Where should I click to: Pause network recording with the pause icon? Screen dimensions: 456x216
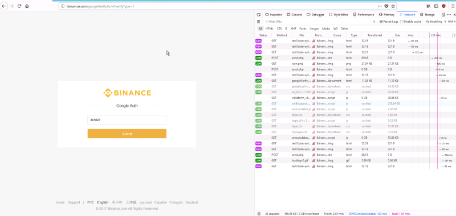point(374,22)
